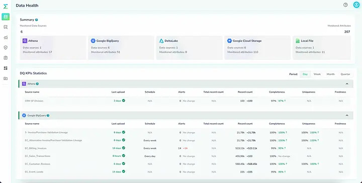Image resolution: width=362 pixels, height=183 pixels.
Task: Click the upload check for EC_Customer_Reviews
Action: 124,163
